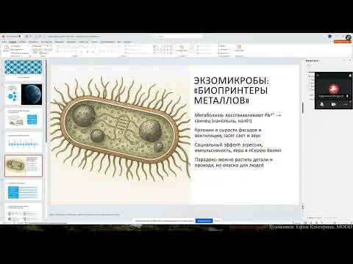Click the orange record button in the ribbon corner

click(x=342, y=42)
